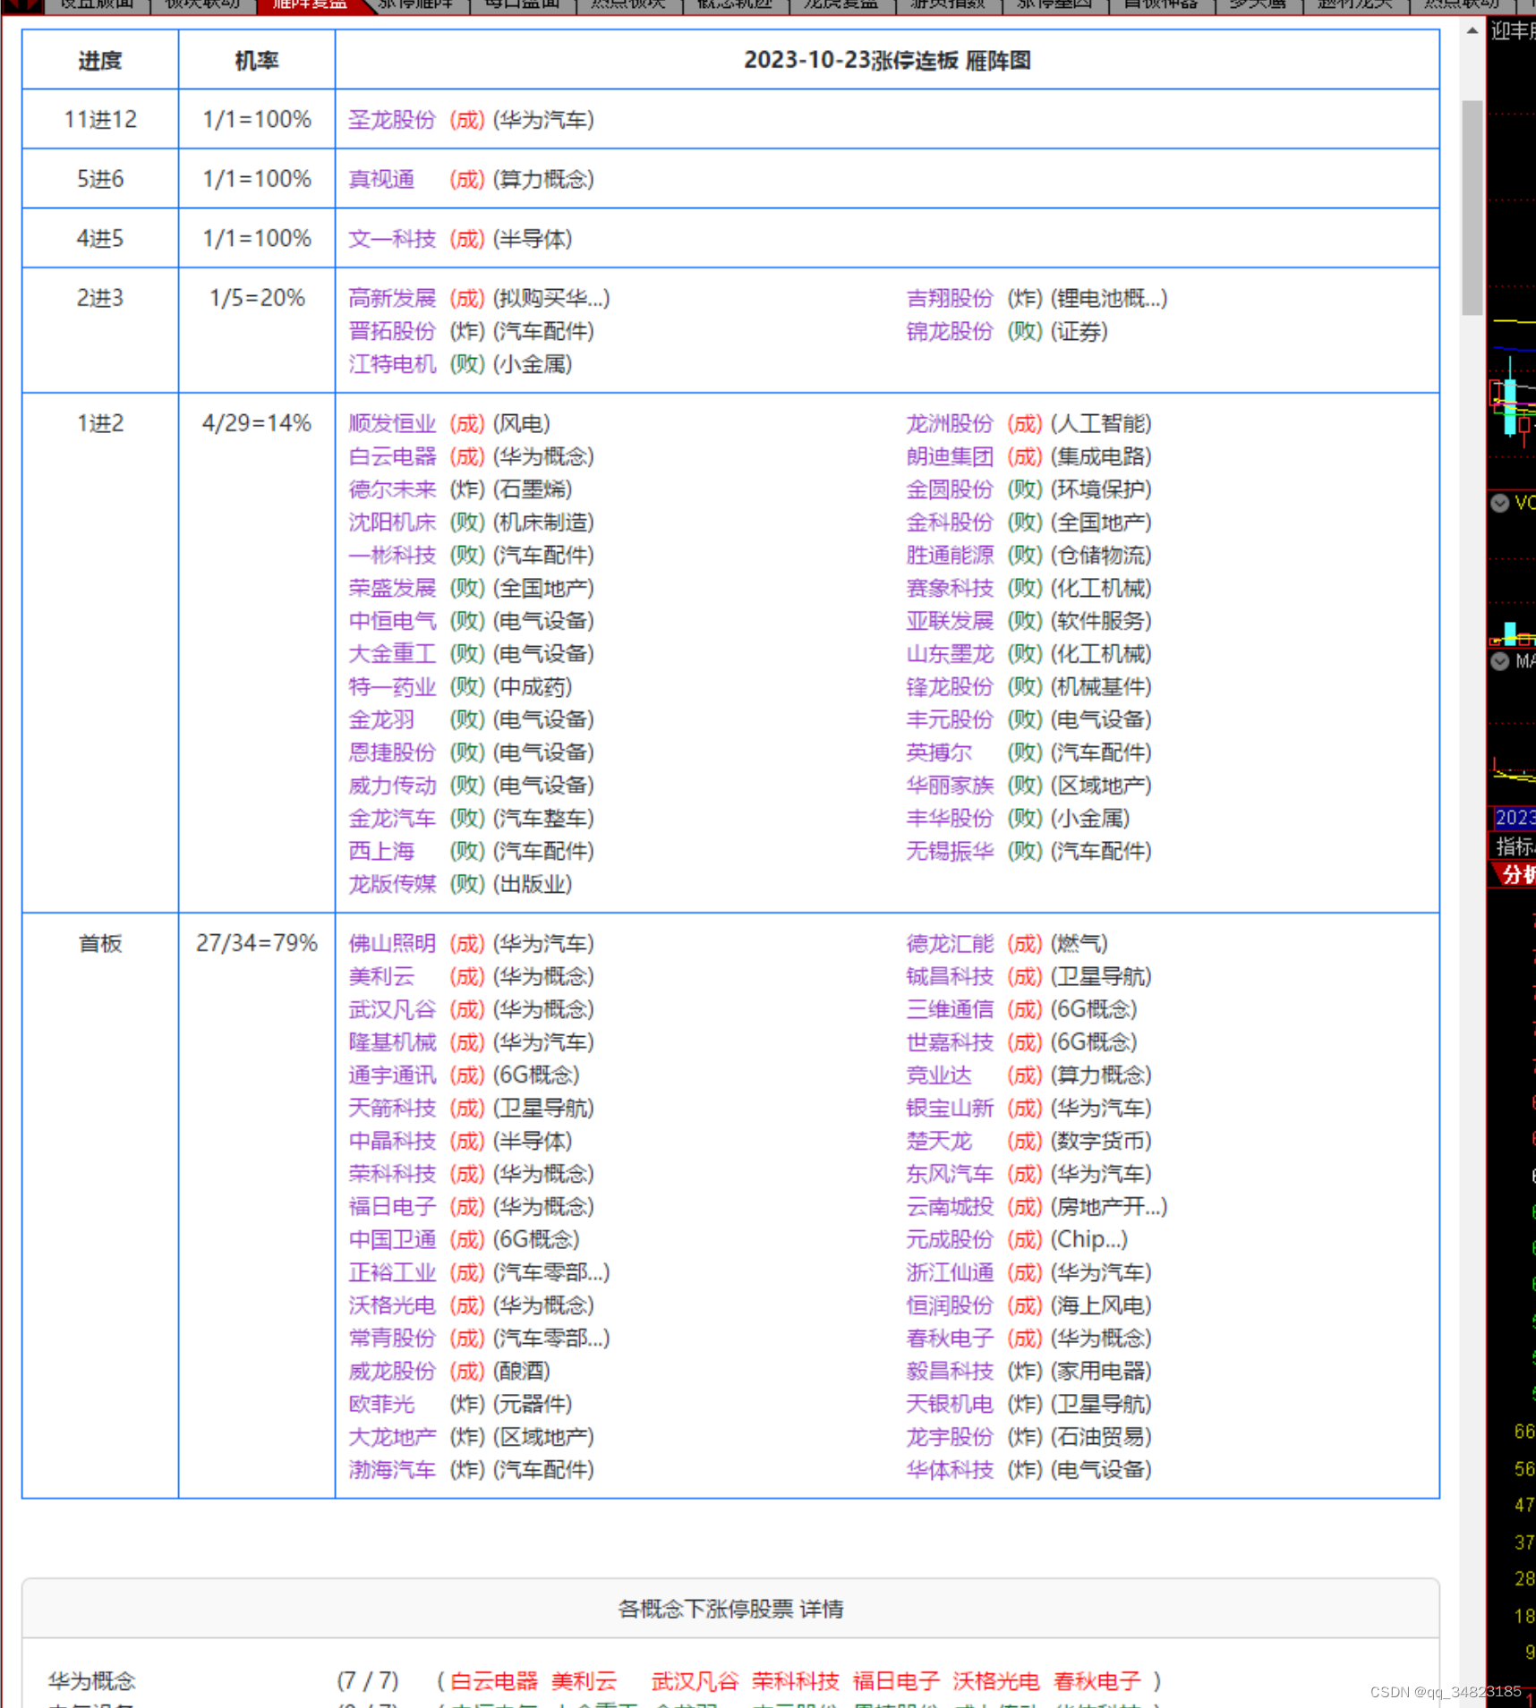Expand the VOL indicator dropdown chevron
This screenshot has height=1708, width=1536.
tap(1500, 503)
